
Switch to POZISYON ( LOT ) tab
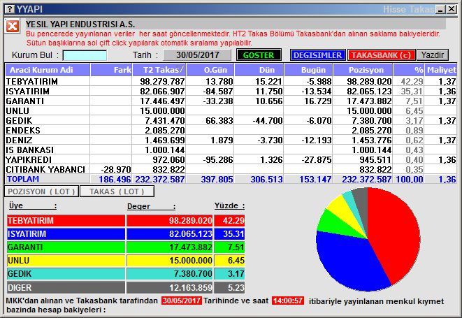click(41, 191)
